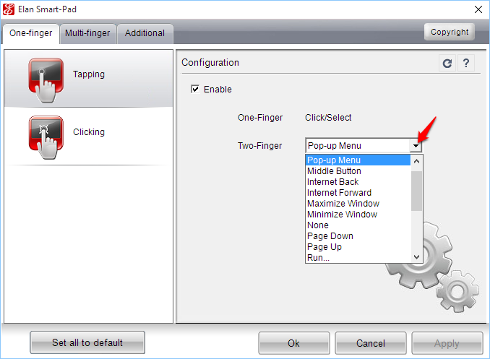
Task: Click the dropdown list scrollbar thumb
Action: click(x=416, y=191)
